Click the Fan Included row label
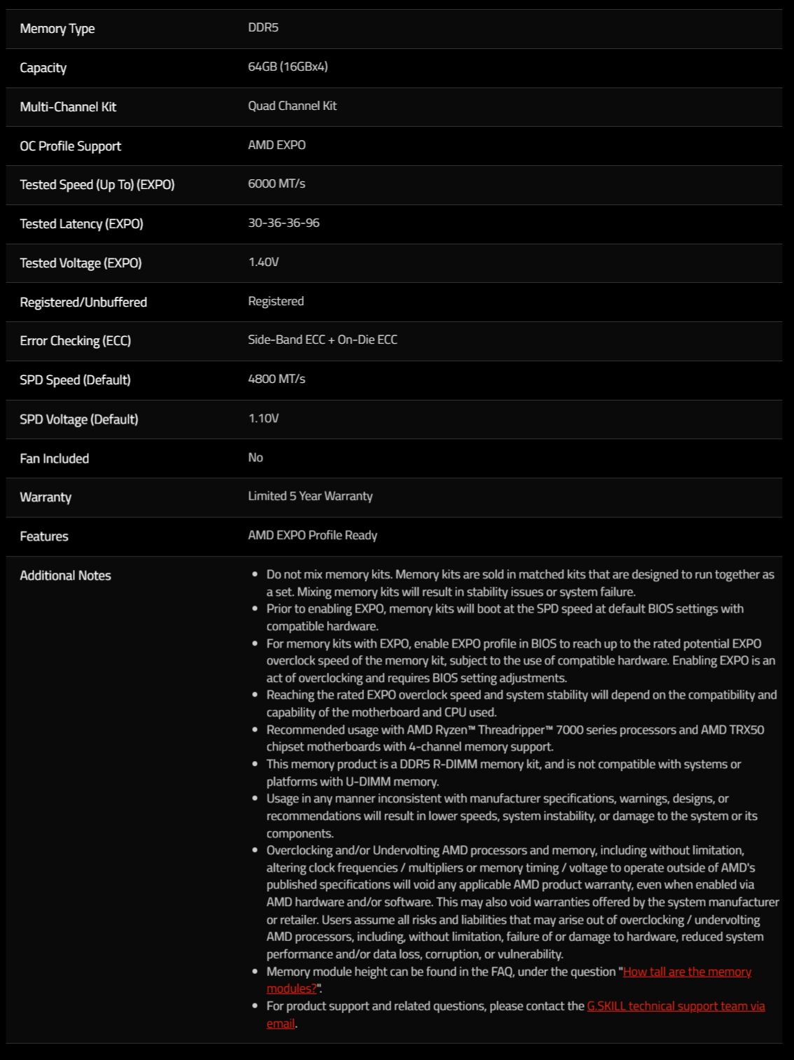 (55, 459)
